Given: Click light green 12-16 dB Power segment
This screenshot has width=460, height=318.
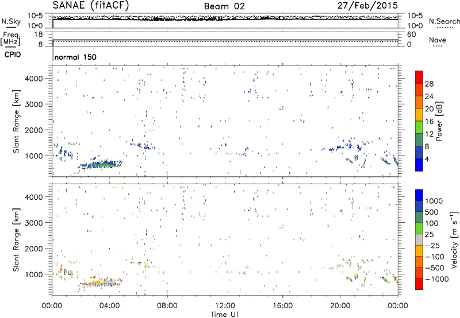Looking at the screenshot, I should pos(419,127).
